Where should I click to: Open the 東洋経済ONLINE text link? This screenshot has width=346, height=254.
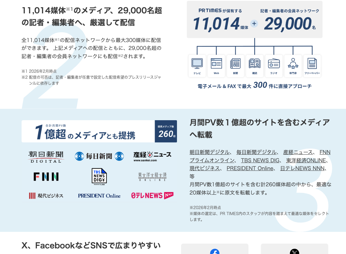pyautogui.click(x=306, y=160)
